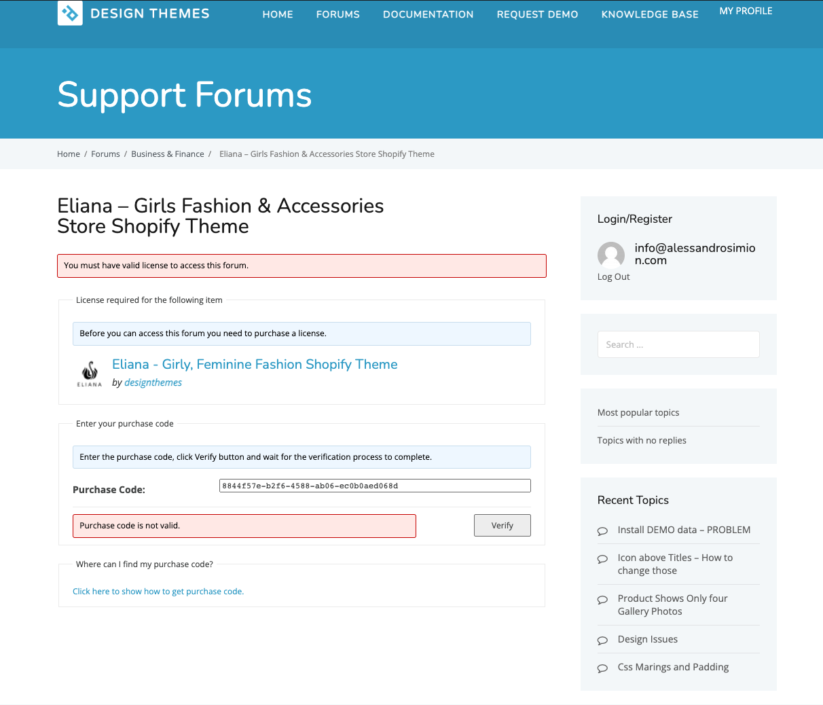Click the 'License required for the following item' legend
Screen dimensions: 823x705
pos(149,300)
